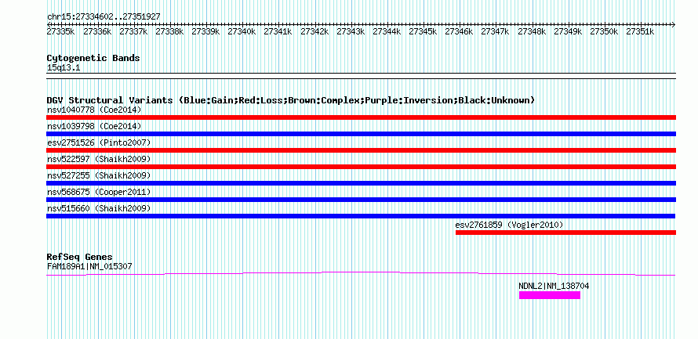The height and width of the screenshot is (339, 698).
Task: Click the blue bar under nsv568675
Action: tap(361, 200)
